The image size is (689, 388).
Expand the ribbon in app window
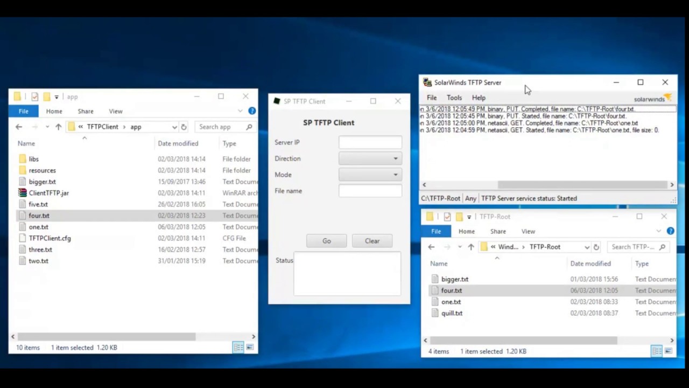pyautogui.click(x=240, y=111)
